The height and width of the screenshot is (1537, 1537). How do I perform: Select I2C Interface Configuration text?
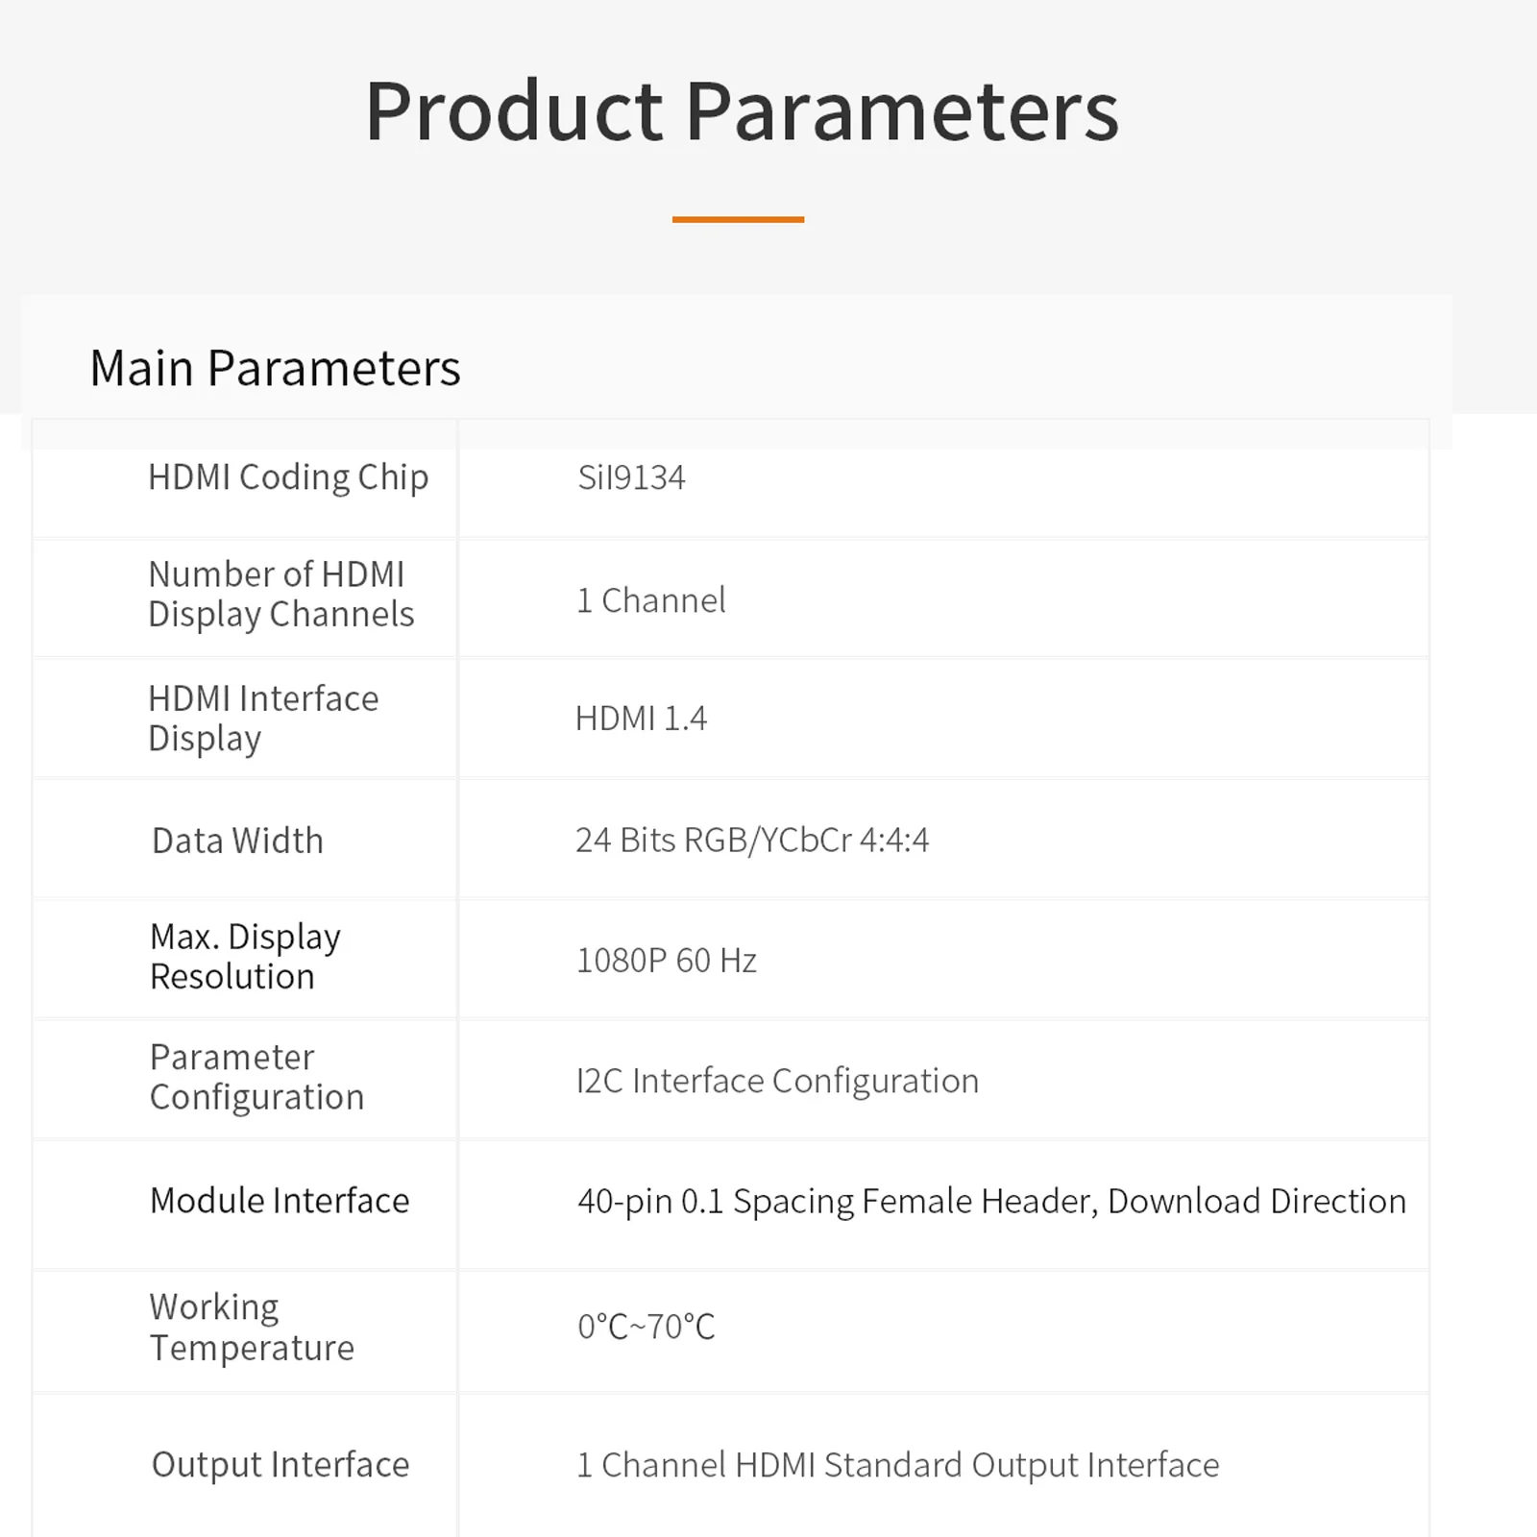point(777,1081)
